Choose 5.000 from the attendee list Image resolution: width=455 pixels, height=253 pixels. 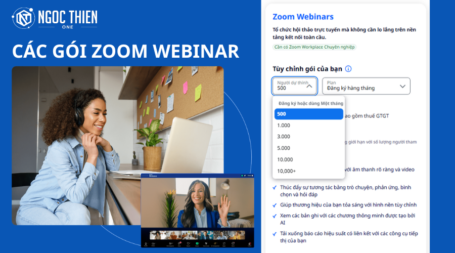pyautogui.click(x=309, y=148)
